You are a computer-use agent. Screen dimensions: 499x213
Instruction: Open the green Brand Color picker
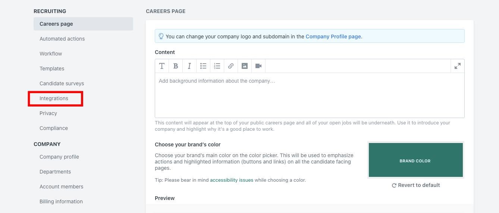pyautogui.click(x=415, y=160)
